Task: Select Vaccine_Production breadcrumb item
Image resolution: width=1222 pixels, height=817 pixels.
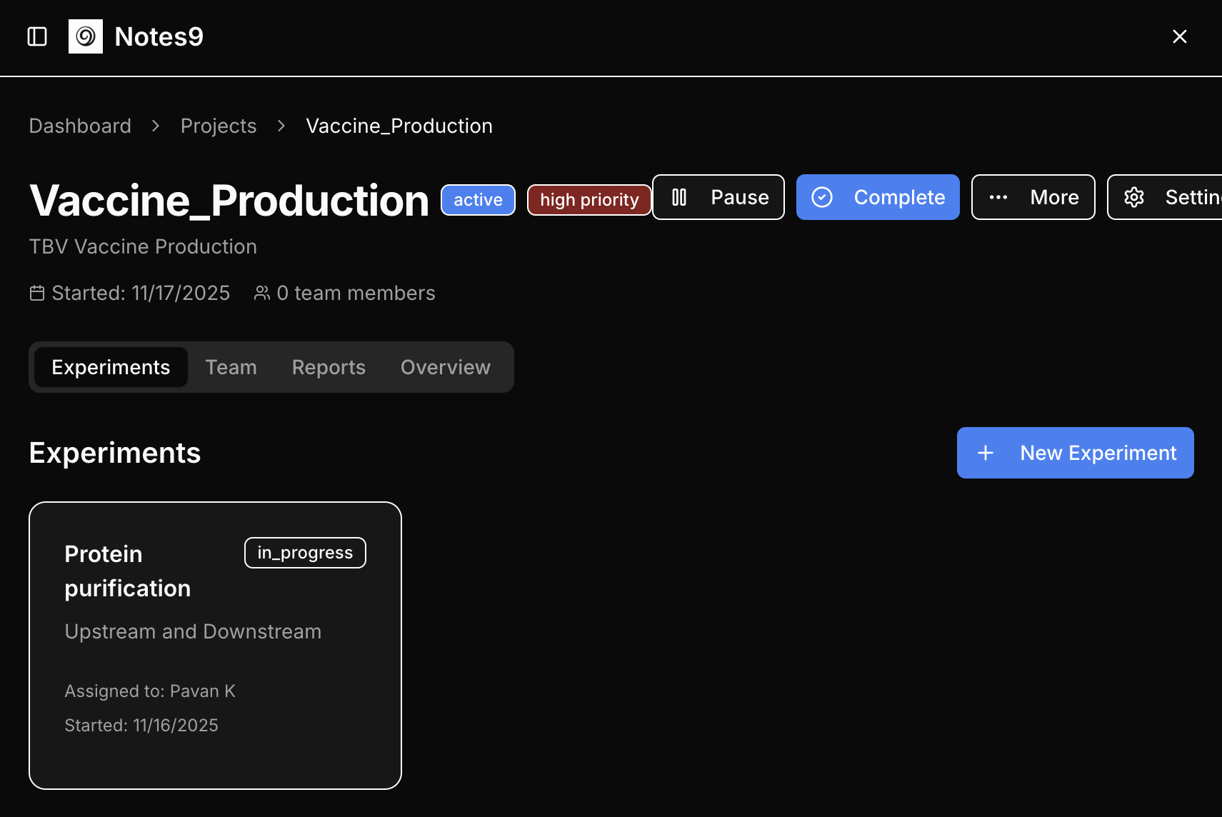Action: [399, 126]
